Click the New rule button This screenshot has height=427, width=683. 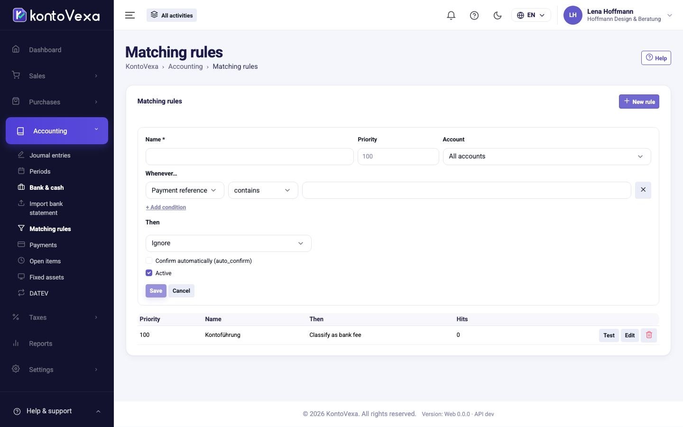click(639, 102)
